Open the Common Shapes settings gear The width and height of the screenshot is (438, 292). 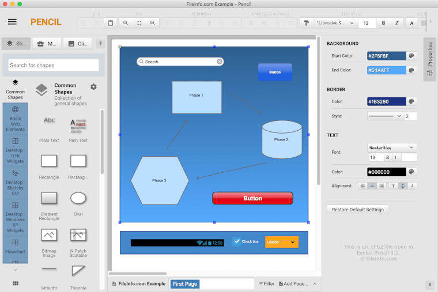[93, 87]
